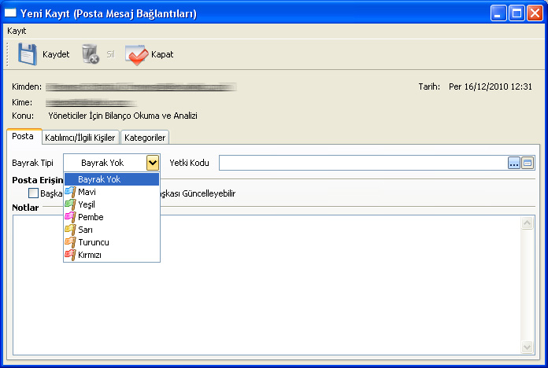Choose the Yeşil green flag option
Screen dimensions: 548x368
click(x=87, y=204)
